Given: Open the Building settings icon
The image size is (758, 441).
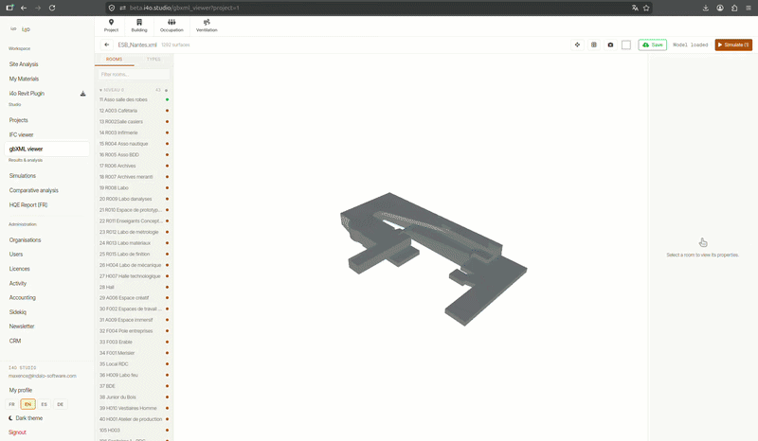Looking at the screenshot, I should 139,26.
